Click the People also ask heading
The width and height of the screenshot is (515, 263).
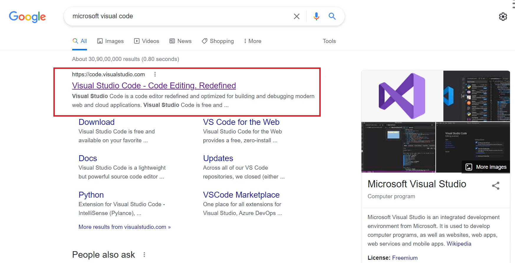tap(103, 255)
